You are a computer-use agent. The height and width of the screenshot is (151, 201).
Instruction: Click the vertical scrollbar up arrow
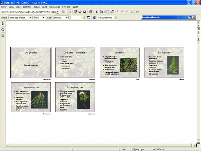click(198, 42)
